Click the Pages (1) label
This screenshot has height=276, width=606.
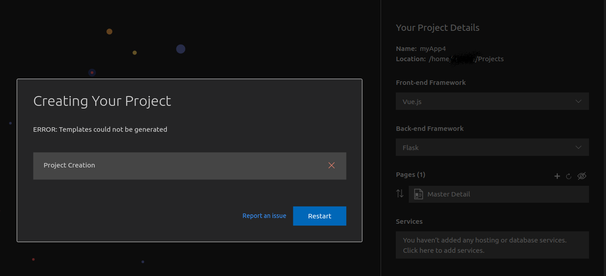[410, 175]
